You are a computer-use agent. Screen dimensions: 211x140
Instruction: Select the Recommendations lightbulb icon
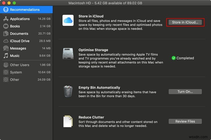(x=6, y=10)
